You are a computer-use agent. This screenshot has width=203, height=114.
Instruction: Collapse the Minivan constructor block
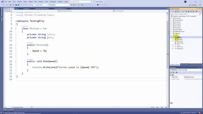pyautogui.click(x=16, y=45)
